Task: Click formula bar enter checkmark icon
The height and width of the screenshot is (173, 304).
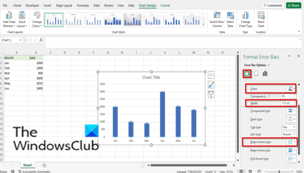Action: click(36, 40)
